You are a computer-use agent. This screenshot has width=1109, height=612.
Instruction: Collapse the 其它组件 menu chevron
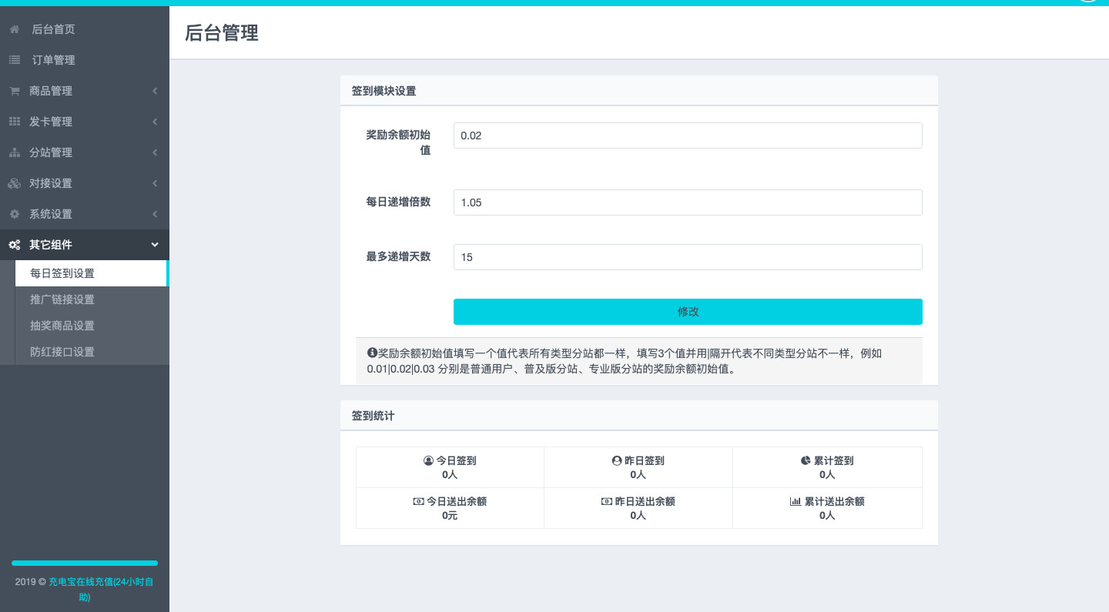(x=155, y=245)
